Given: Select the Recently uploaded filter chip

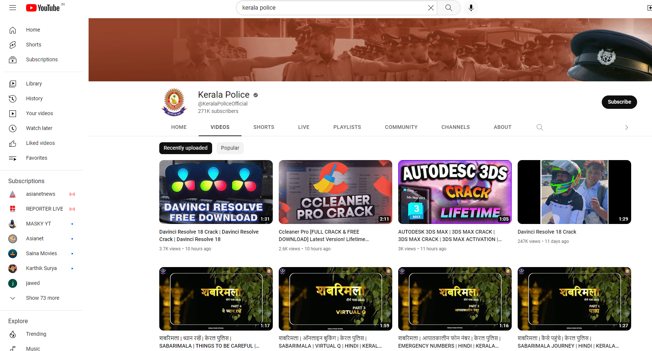Looking at the screenshot, I should point(186,148).
